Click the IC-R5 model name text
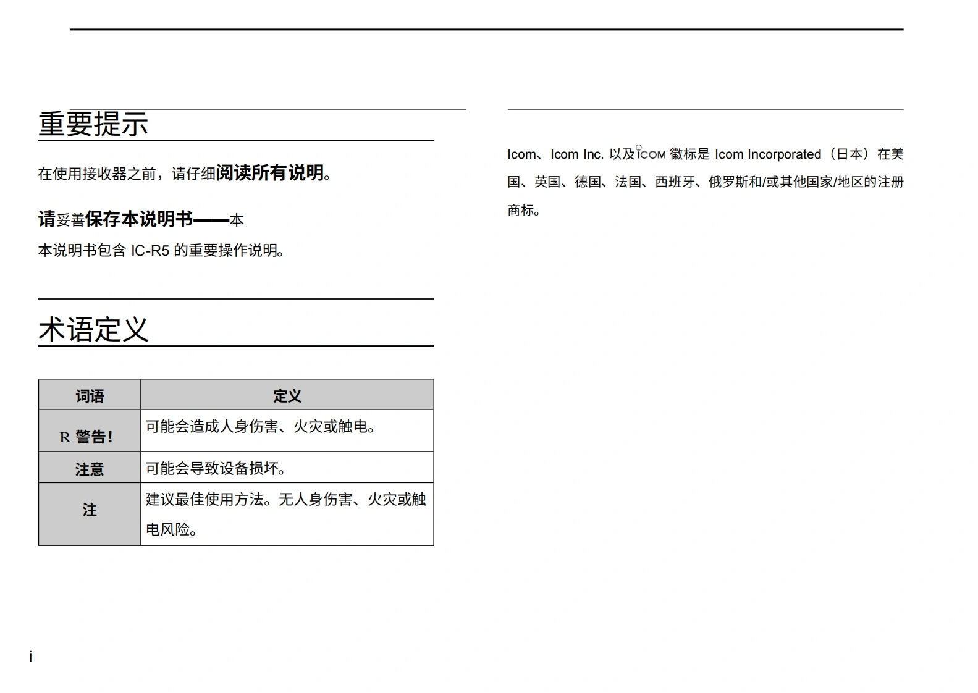 (x=150, y=251)
